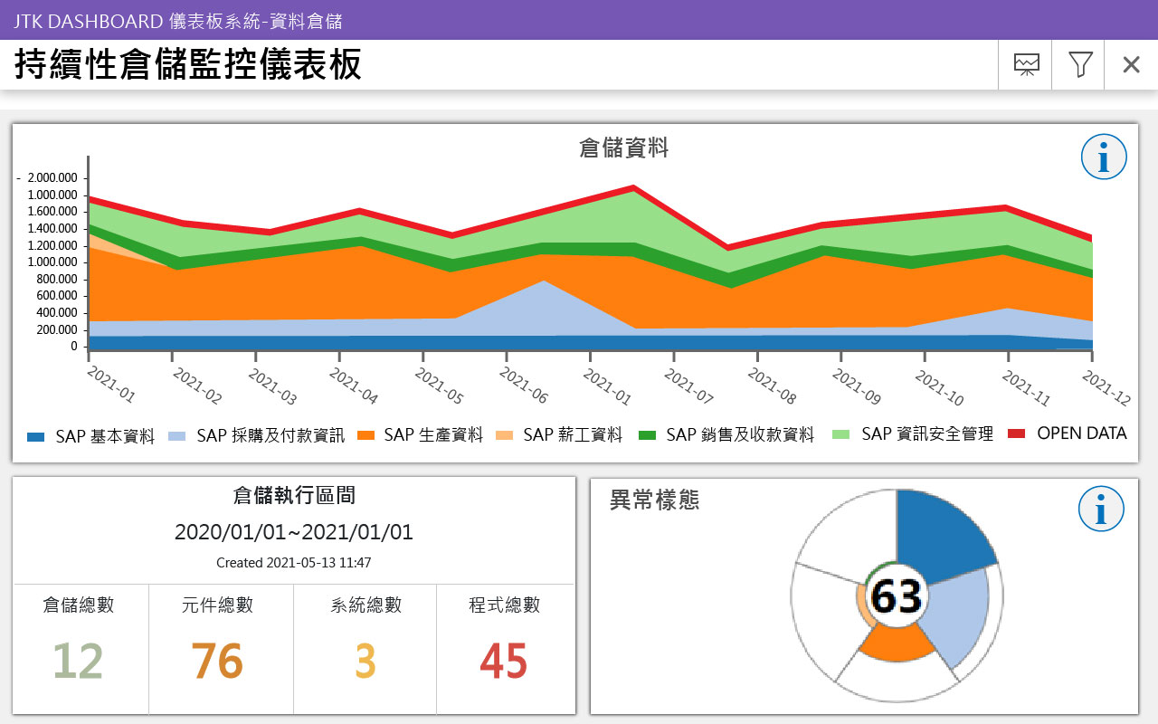1158x724 pixels.
Task: Click the SAP 薪工資料 color swatch
Action: click(507, 434)
